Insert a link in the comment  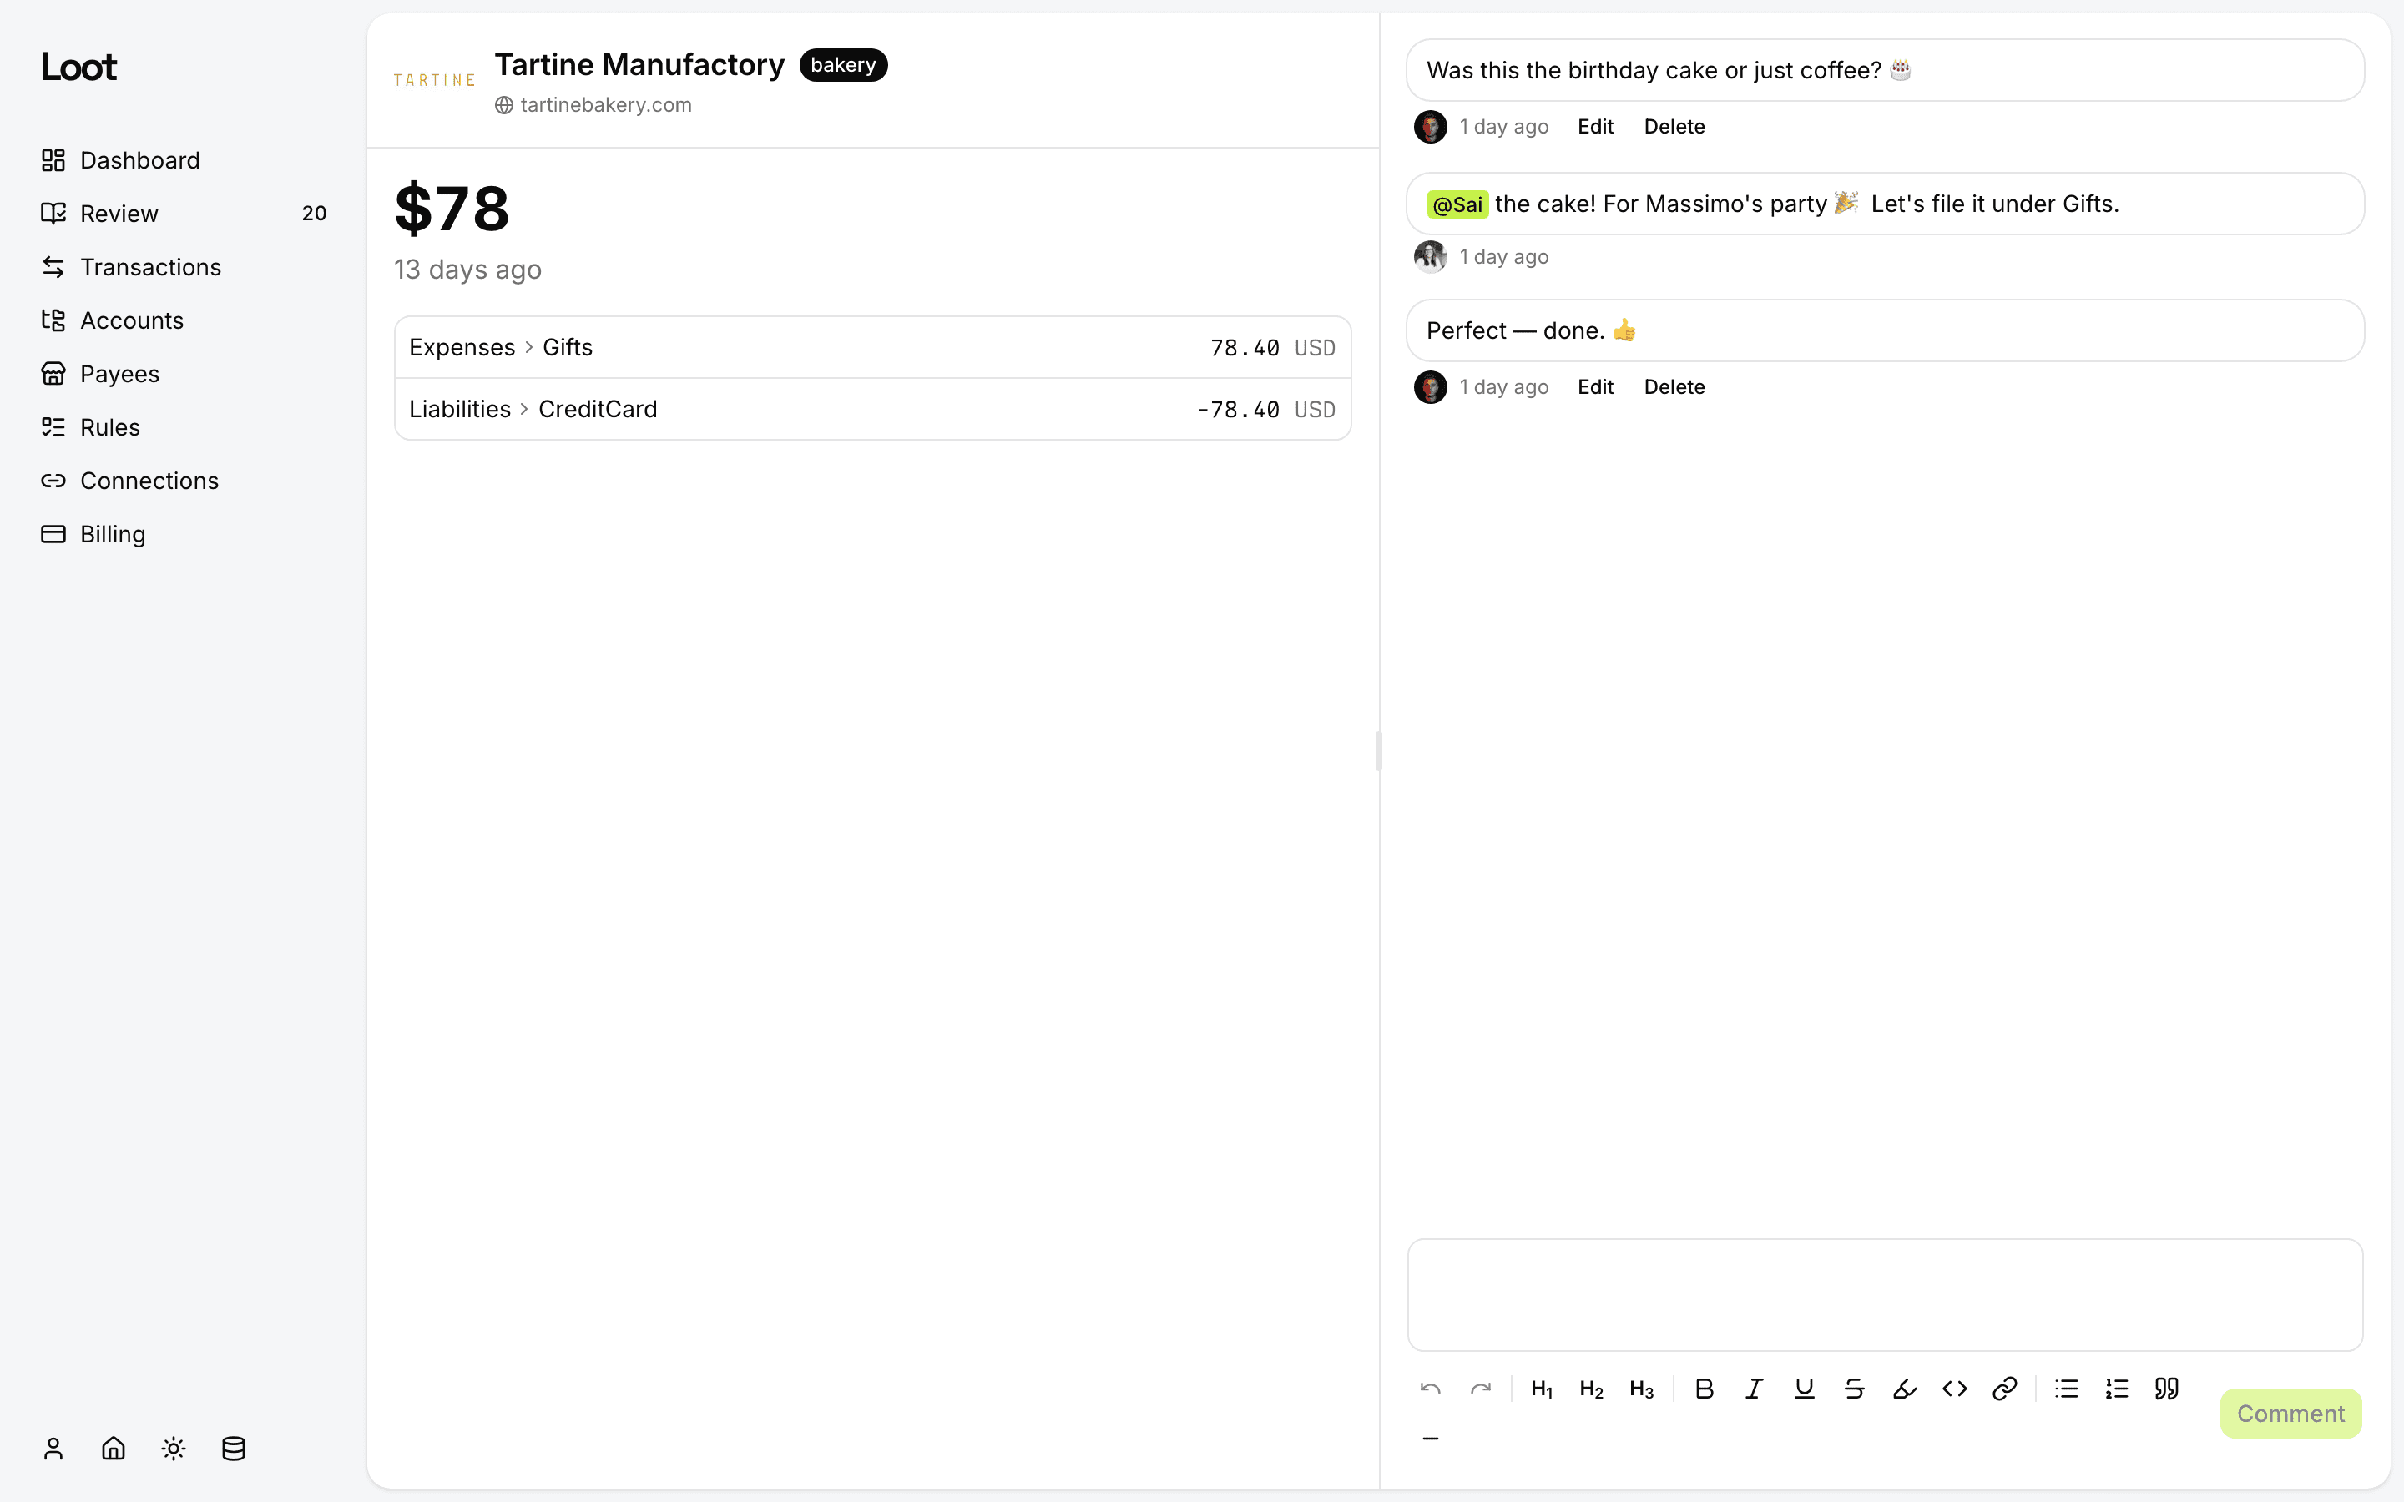[x=2005, y=1389]
